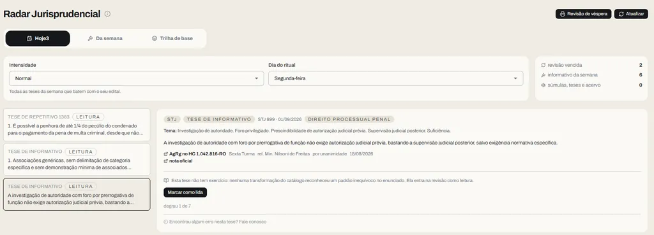Click Marcar como lida button

click(185, 192)
